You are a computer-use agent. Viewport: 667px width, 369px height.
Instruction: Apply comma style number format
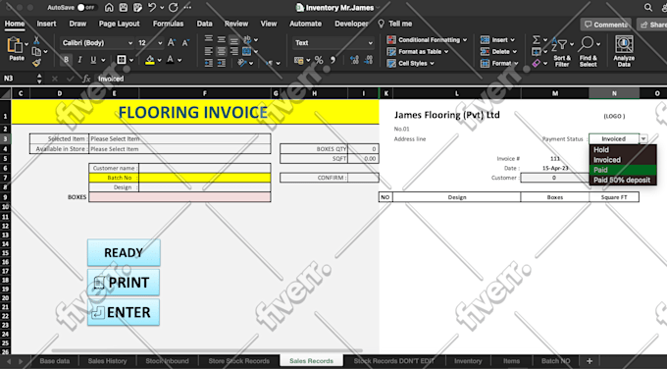pyautogui.click(x=333, y=60)
